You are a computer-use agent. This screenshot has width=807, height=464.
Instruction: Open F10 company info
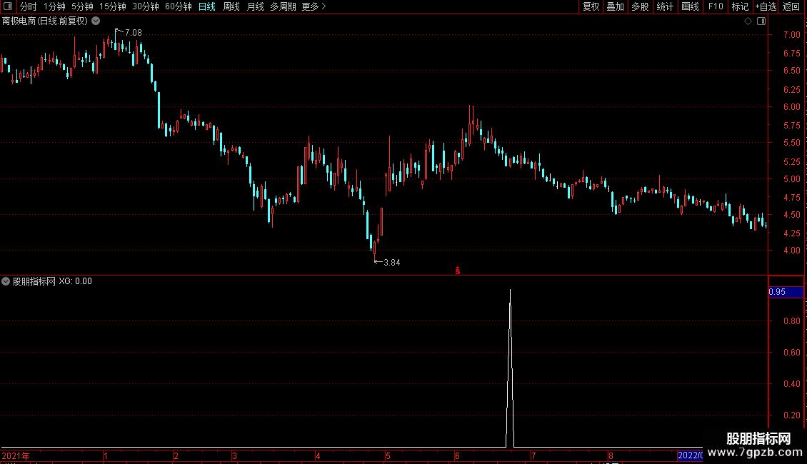716,6
